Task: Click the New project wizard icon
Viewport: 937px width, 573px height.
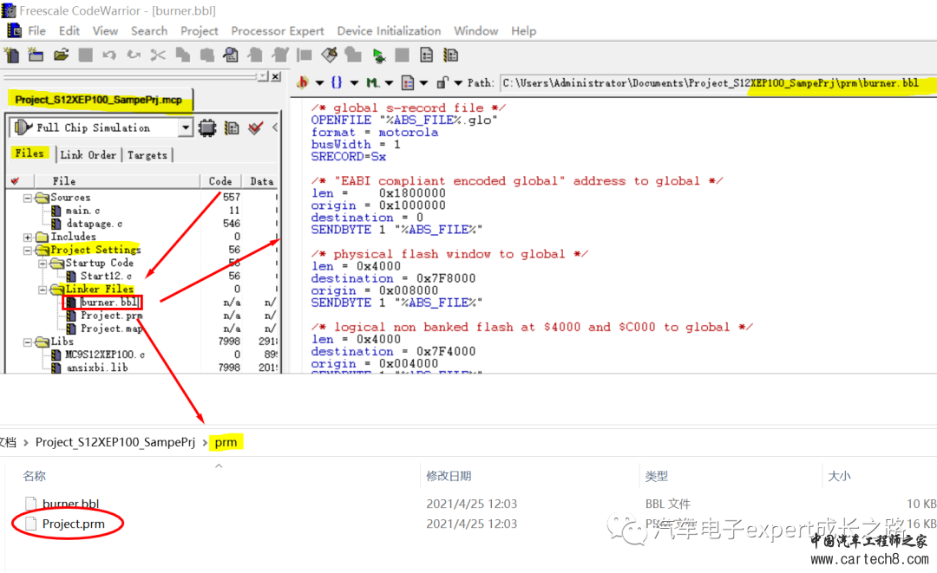Action: click(x=36, y=55)
